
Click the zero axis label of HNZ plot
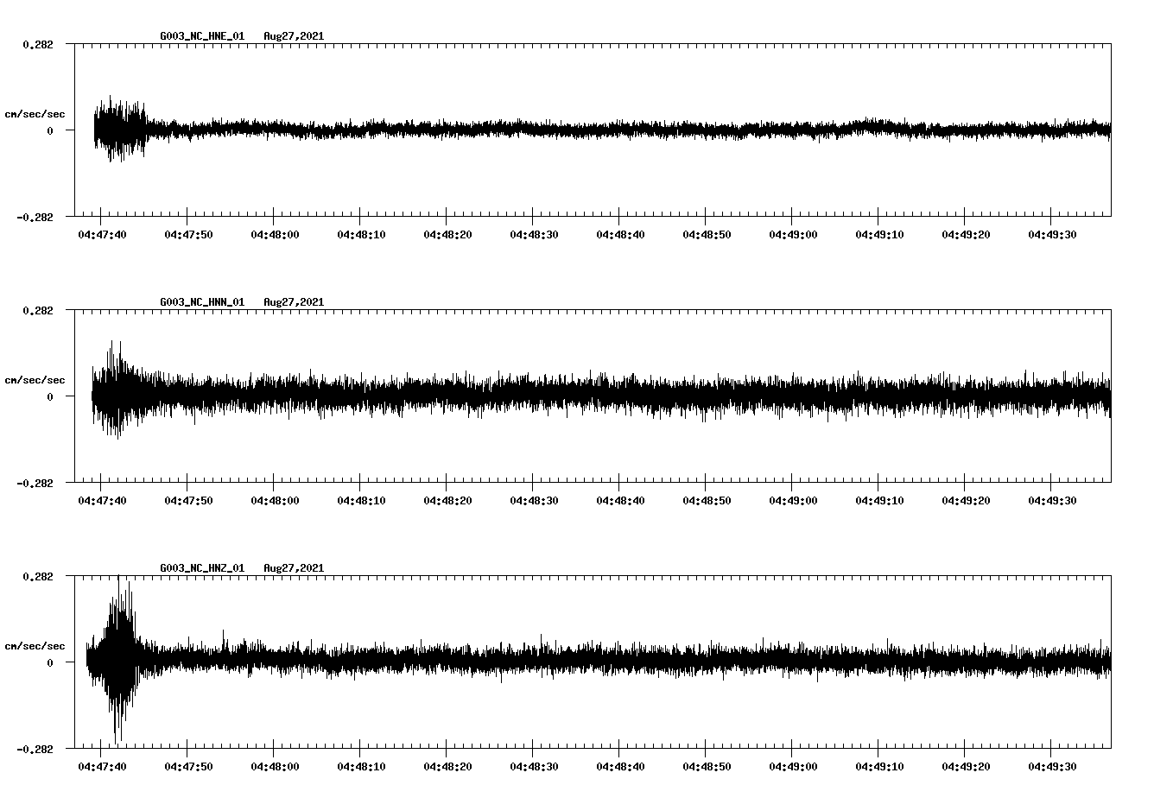[x=50, y=662]
